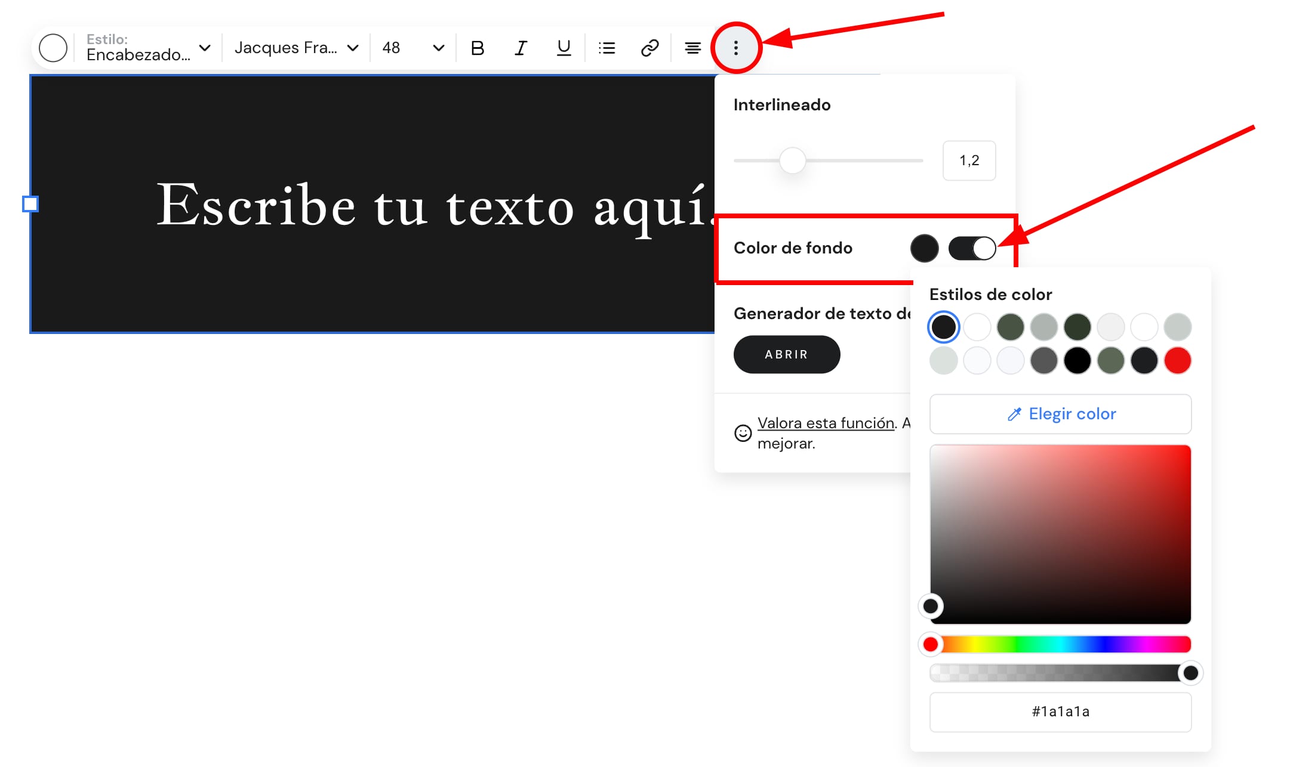Click the ABRIR button
1293x767 pixels.
786,354
